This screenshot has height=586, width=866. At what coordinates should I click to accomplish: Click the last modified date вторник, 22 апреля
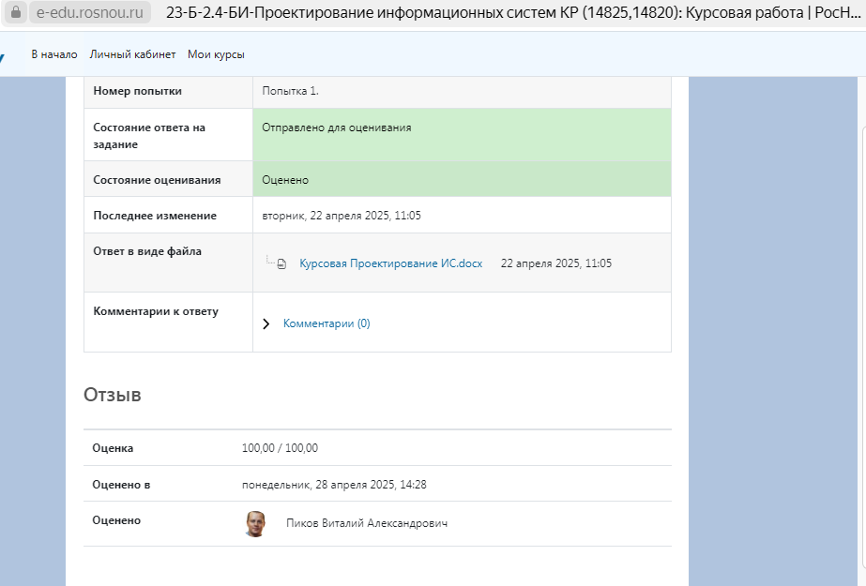(x=342, y=216)
